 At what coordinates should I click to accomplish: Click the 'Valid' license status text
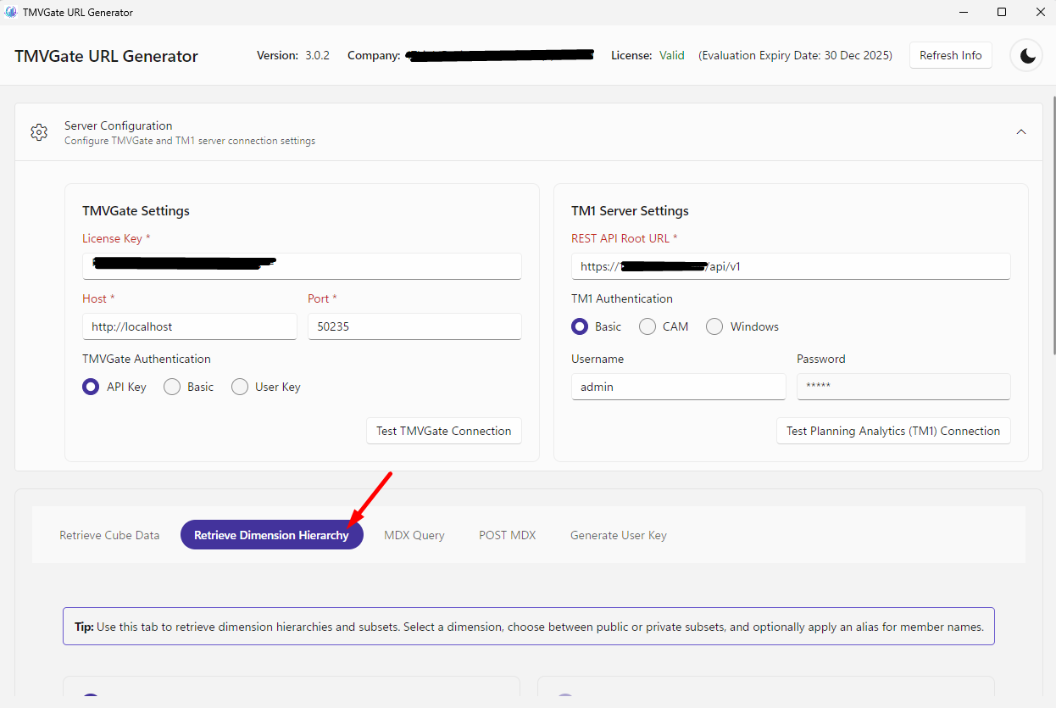(x=672, y=56)
